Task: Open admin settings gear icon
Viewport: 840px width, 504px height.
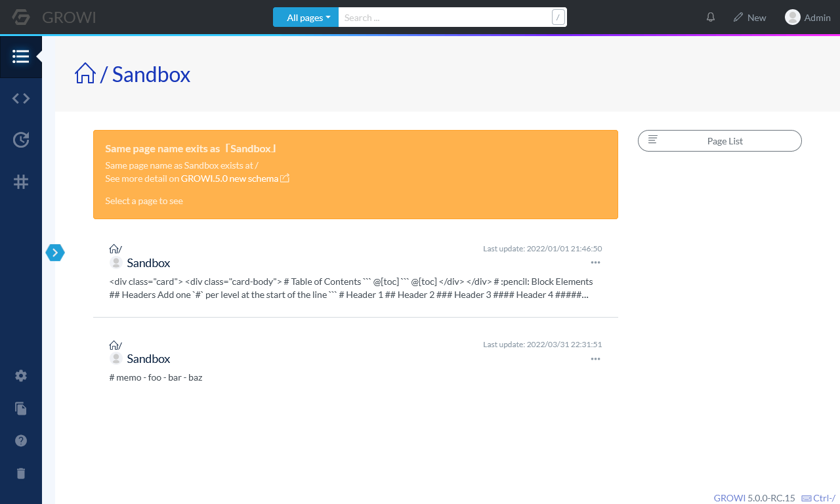Action: [x=21, y=375]
